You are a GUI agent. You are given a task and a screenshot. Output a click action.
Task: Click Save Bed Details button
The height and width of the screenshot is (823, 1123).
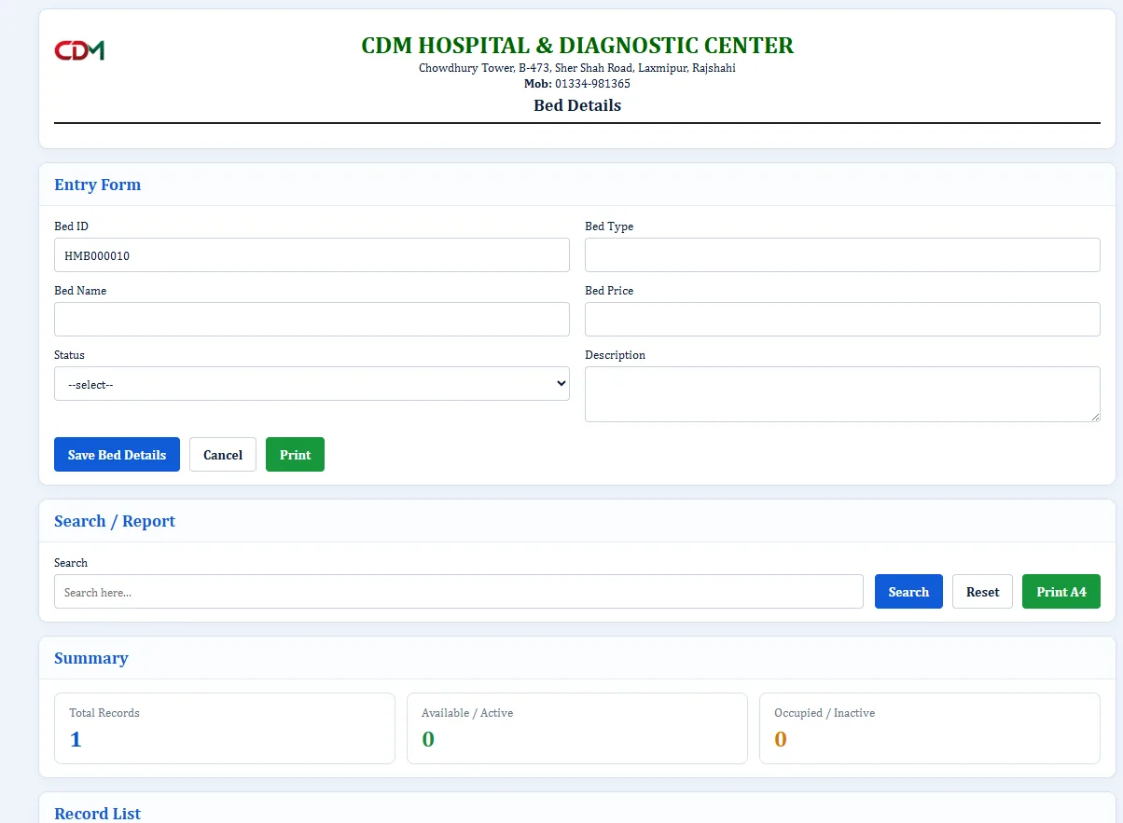click(117, 454)
